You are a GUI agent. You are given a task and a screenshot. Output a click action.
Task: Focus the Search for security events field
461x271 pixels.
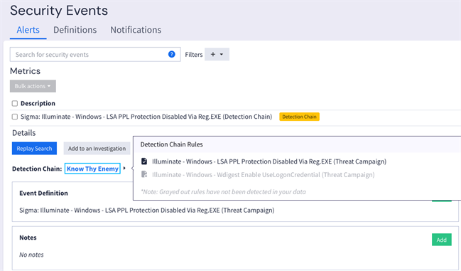click(x=95, y=55)
